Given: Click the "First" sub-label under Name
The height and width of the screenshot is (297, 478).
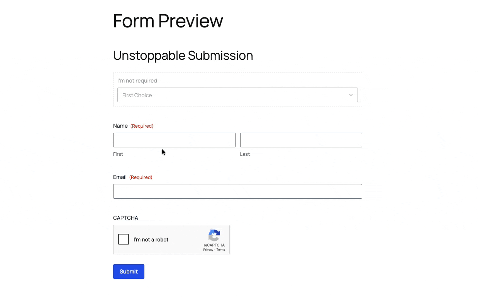Looking at the screenshot, I should [x=118, y=154].
